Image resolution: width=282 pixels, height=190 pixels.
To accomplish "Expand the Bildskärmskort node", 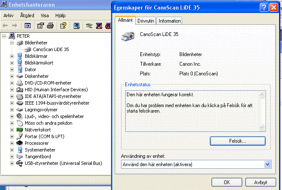I will pos(12,63).
